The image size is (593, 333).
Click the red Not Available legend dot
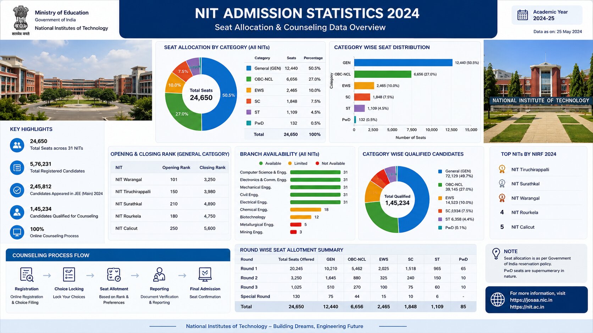point(317,163)
